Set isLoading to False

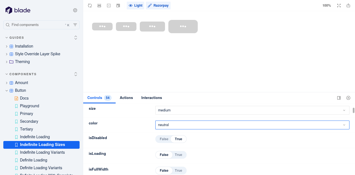coord(164,155)
